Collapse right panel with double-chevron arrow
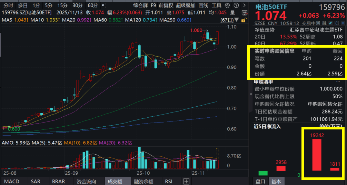Screen dimensions: 347x185 [251, 94]
